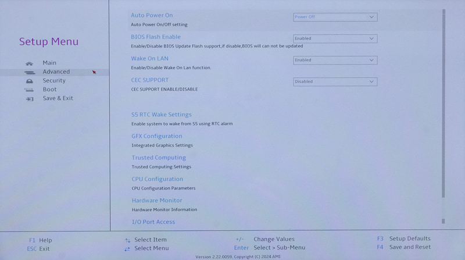Viewport: 465px width, 260px height.
Task: Click F4 Save and Reset
Action: [x=403, y=247]
